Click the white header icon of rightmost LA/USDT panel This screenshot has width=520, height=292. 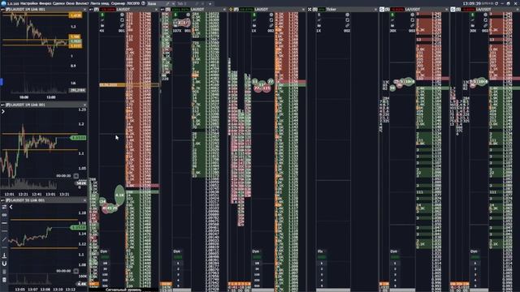click(453, 9)
